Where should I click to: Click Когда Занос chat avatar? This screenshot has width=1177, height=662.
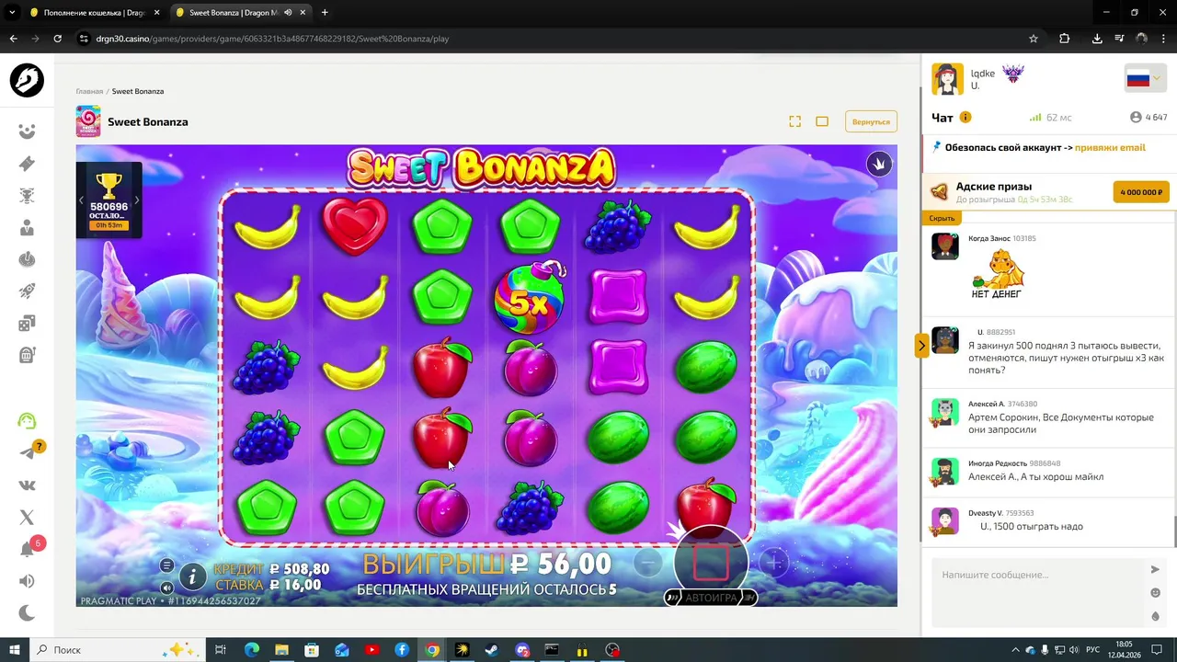[x=945, y=246]
